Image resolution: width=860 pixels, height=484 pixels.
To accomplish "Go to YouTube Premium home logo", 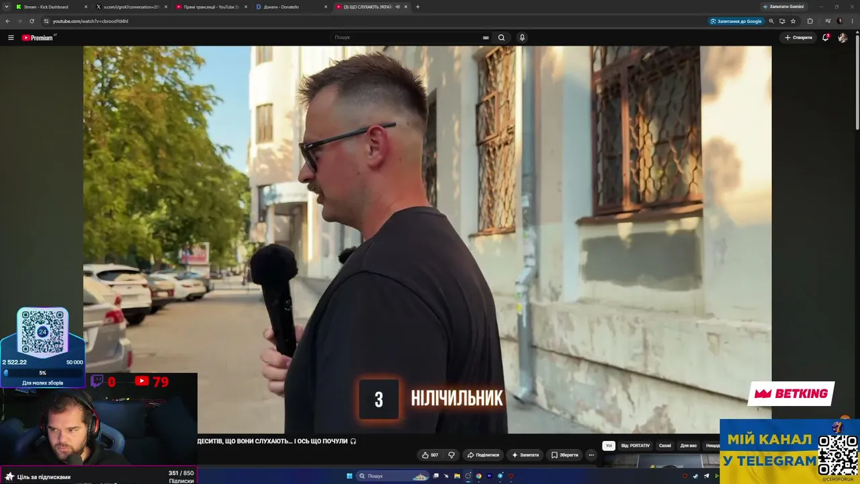I will [x=38, y=38].
